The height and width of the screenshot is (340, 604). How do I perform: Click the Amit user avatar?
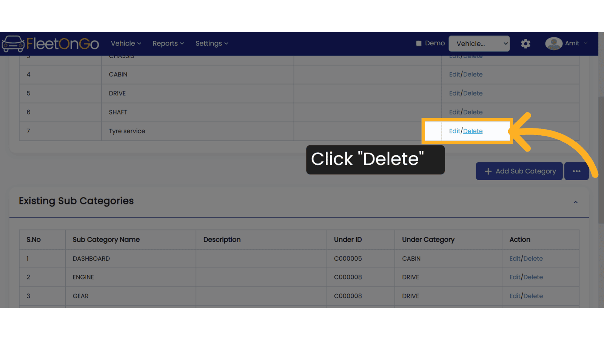(553, 43)
